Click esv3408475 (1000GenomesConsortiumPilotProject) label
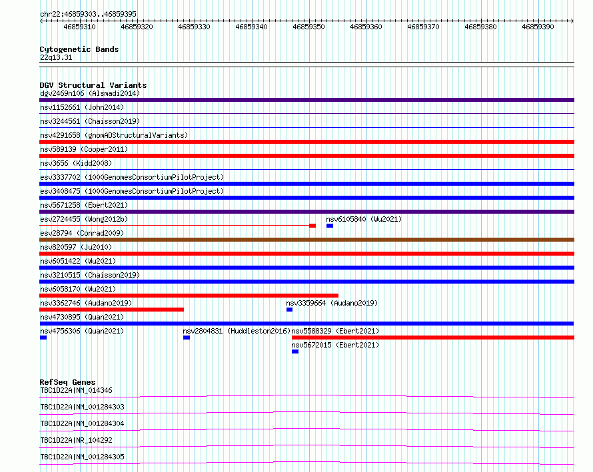593x472 pixels. click(132, 191)
